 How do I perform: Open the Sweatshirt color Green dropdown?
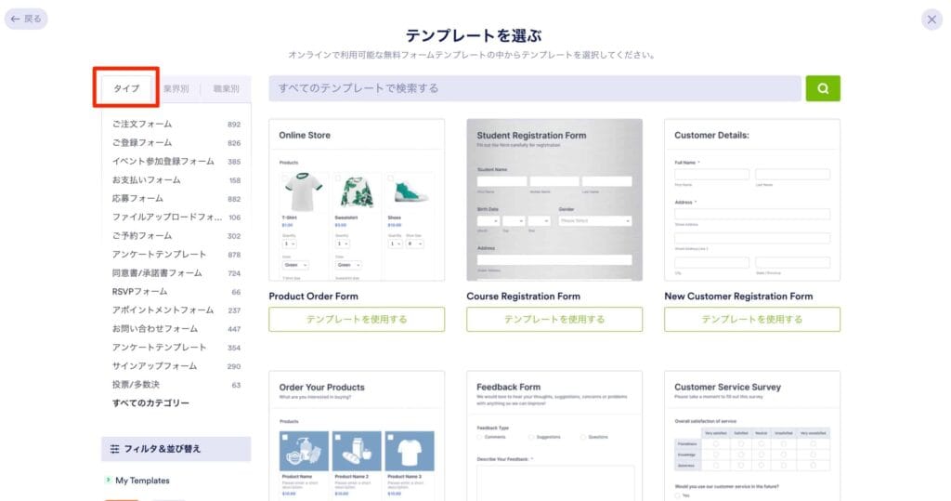[349, 265]
